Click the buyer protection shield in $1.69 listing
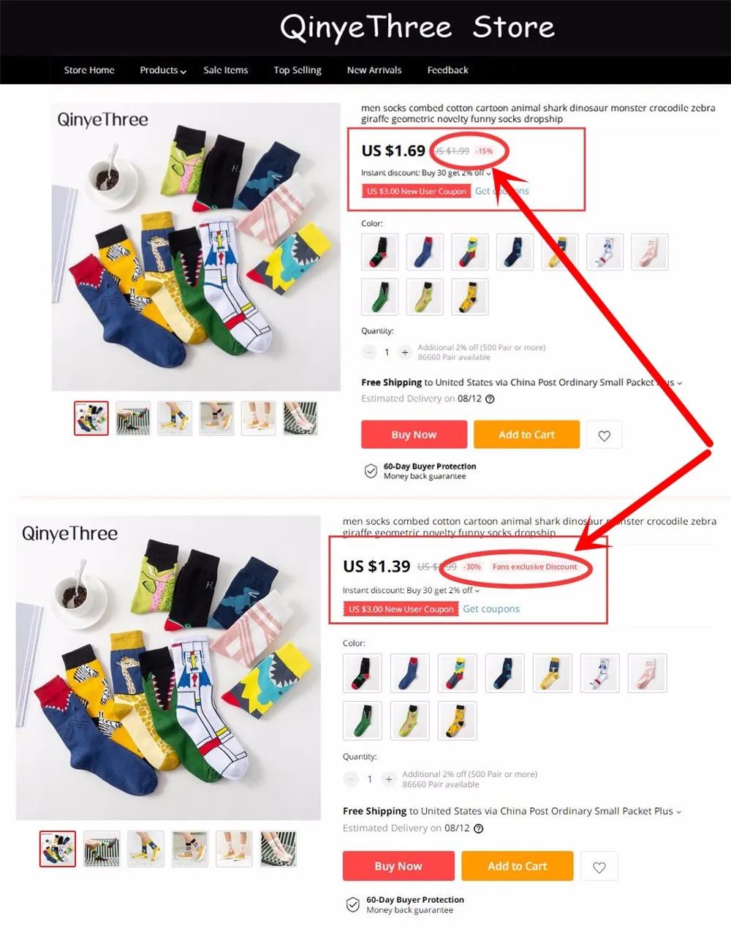 pyautogui.click(x=371, y=472)
